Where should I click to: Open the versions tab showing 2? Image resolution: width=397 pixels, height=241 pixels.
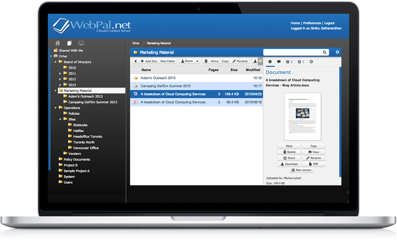pos(289,62)
